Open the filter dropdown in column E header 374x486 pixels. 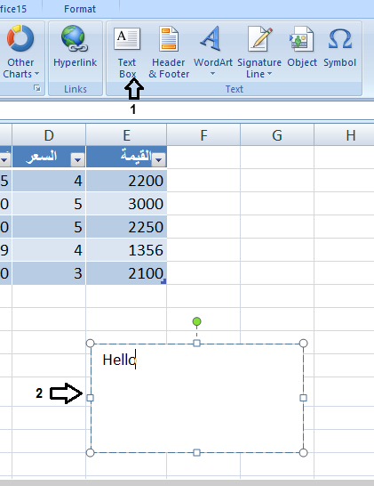coord(159,160)
